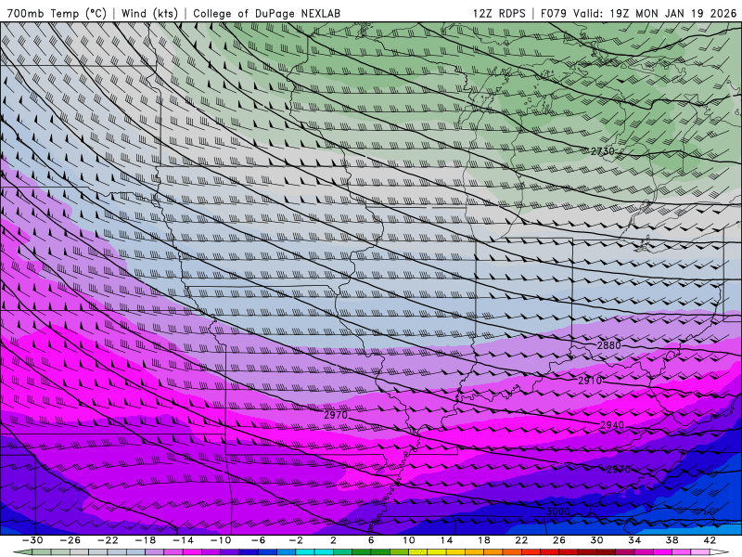The image size is (742, 557).
Task: Click the -26 value on the color scale
Action: point(70,540)
